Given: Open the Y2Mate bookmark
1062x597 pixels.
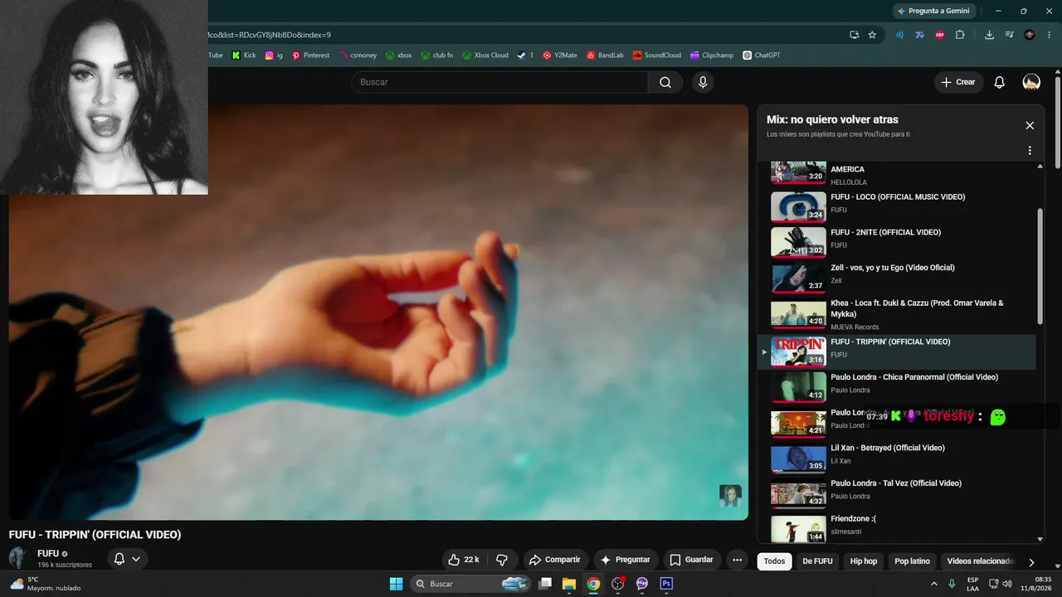Looking at the screenshot, I should [560, 56].
